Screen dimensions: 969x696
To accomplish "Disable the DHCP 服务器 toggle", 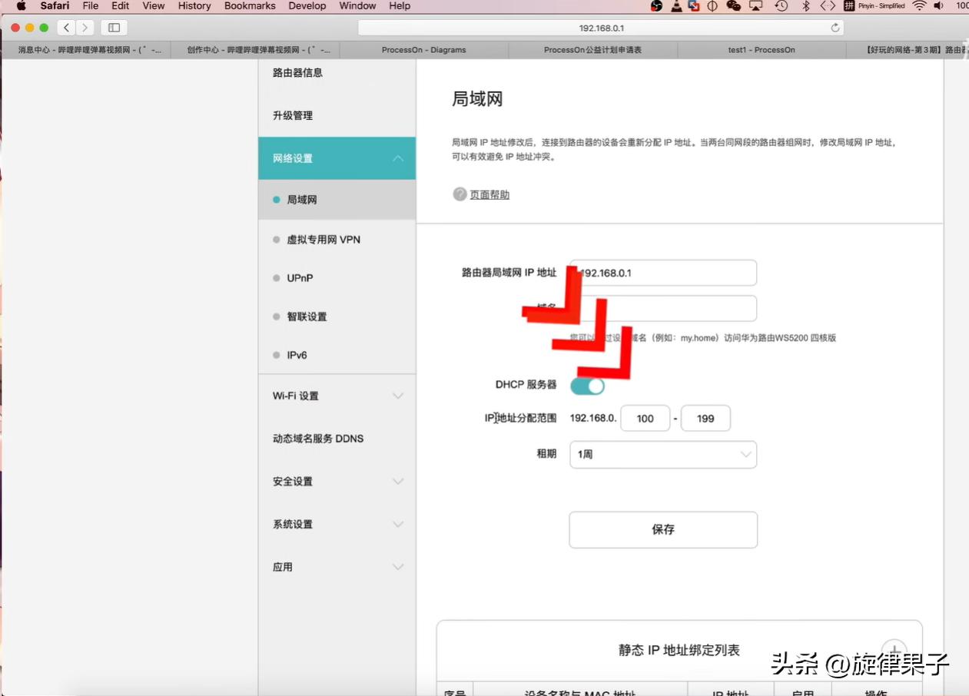I will tap(587, 386).
